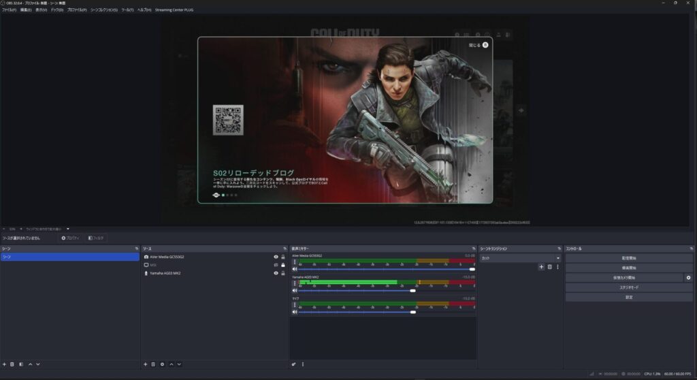Click the virtual camera settings gear
The height and width of the screenshot is (380, 697).
pos(688,278)
